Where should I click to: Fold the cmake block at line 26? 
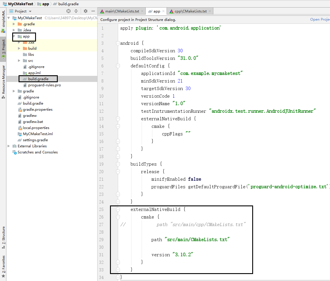[x=118, y=217]
